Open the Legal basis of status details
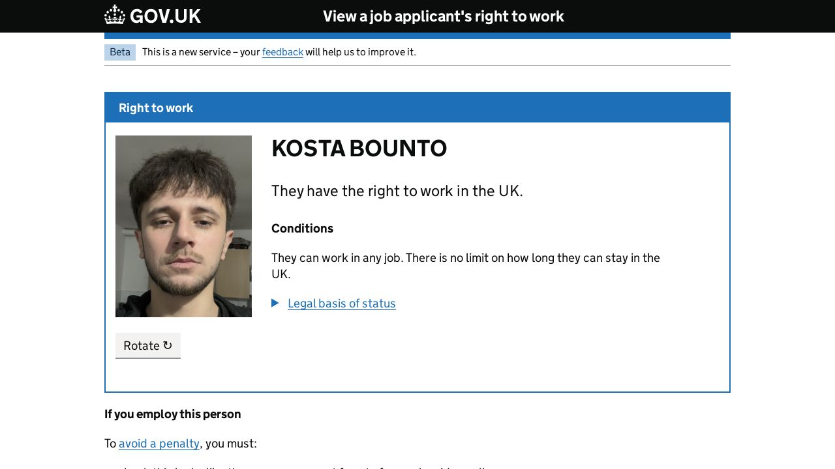This screenshot has height=469, width=835. pos(341,304)
